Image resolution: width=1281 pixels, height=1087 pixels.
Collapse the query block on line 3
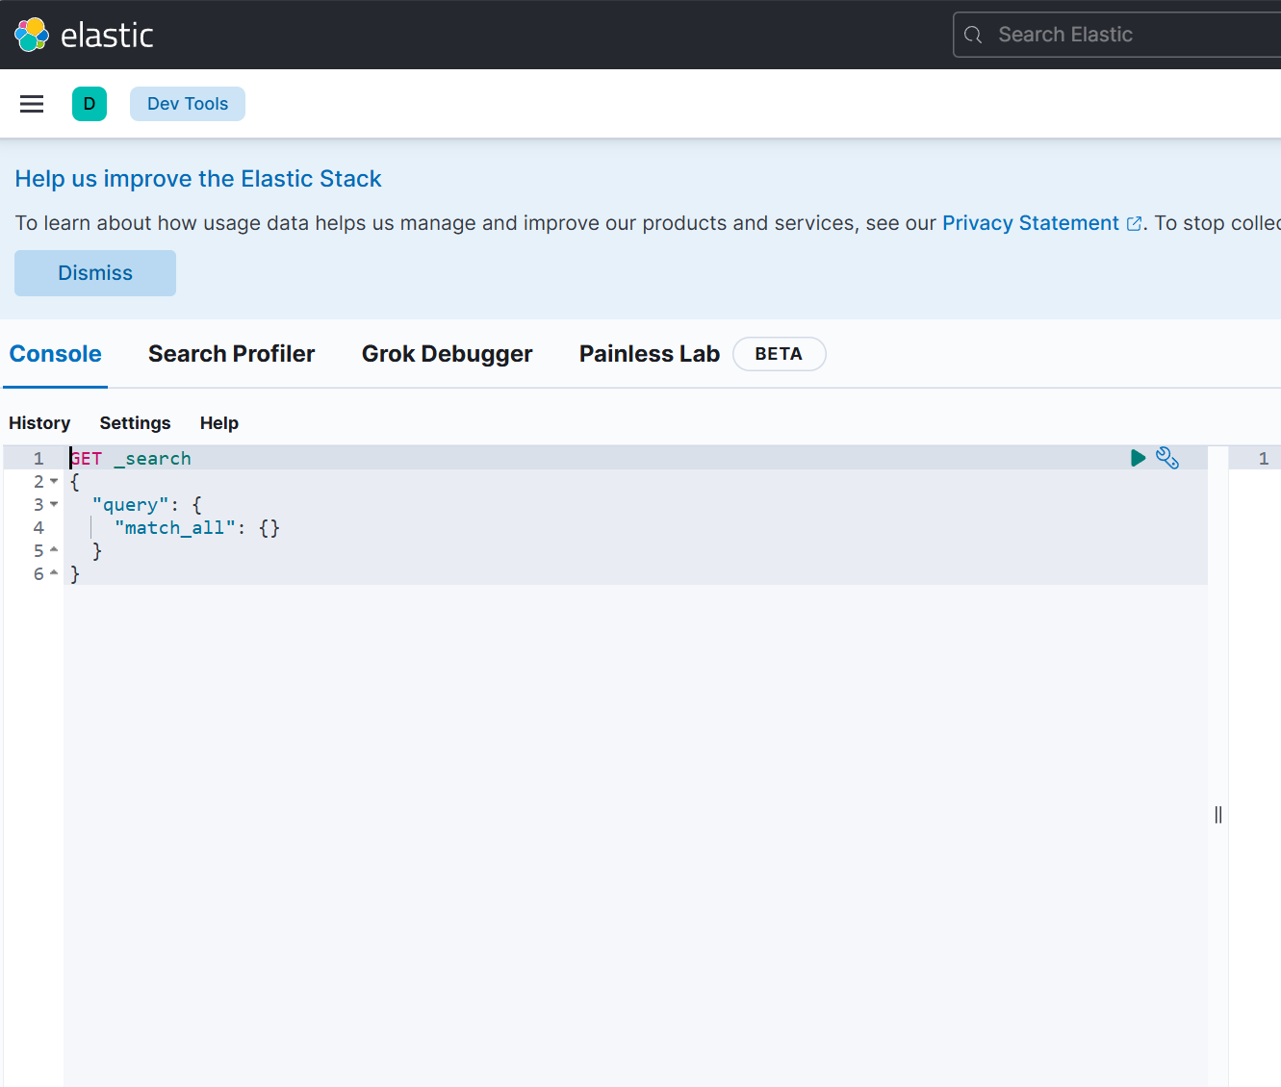click(x=54, y=504)
